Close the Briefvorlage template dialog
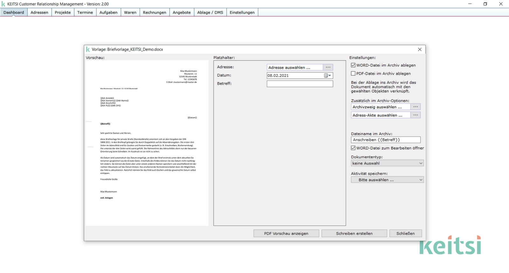This screenshot has height=273, width=509. [x=420, y=49]
